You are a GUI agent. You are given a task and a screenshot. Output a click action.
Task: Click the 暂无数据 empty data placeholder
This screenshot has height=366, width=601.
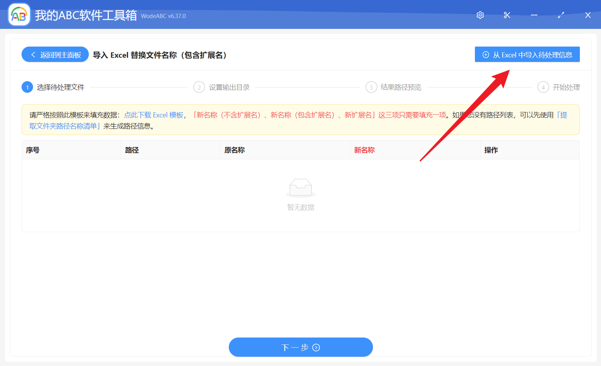click(x=301, y=207)
